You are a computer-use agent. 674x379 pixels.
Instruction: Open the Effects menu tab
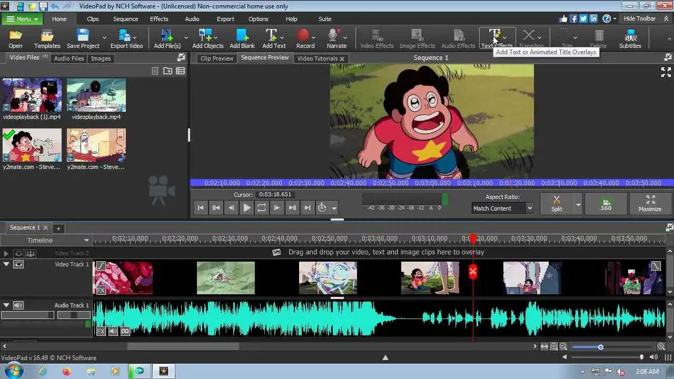pos(159,19)
